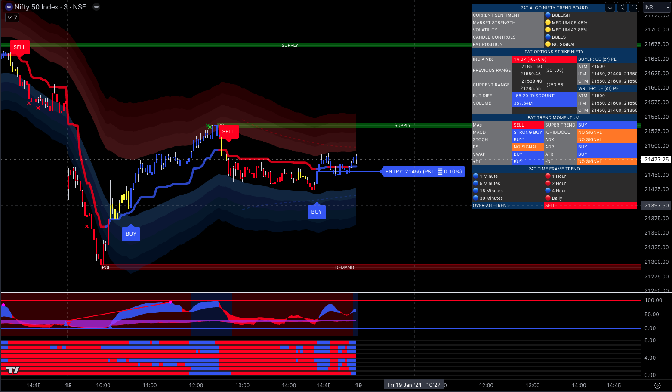Click the grey minus status icon beside NSE
Screen dimensions: 672x392
tap(96, 7)
